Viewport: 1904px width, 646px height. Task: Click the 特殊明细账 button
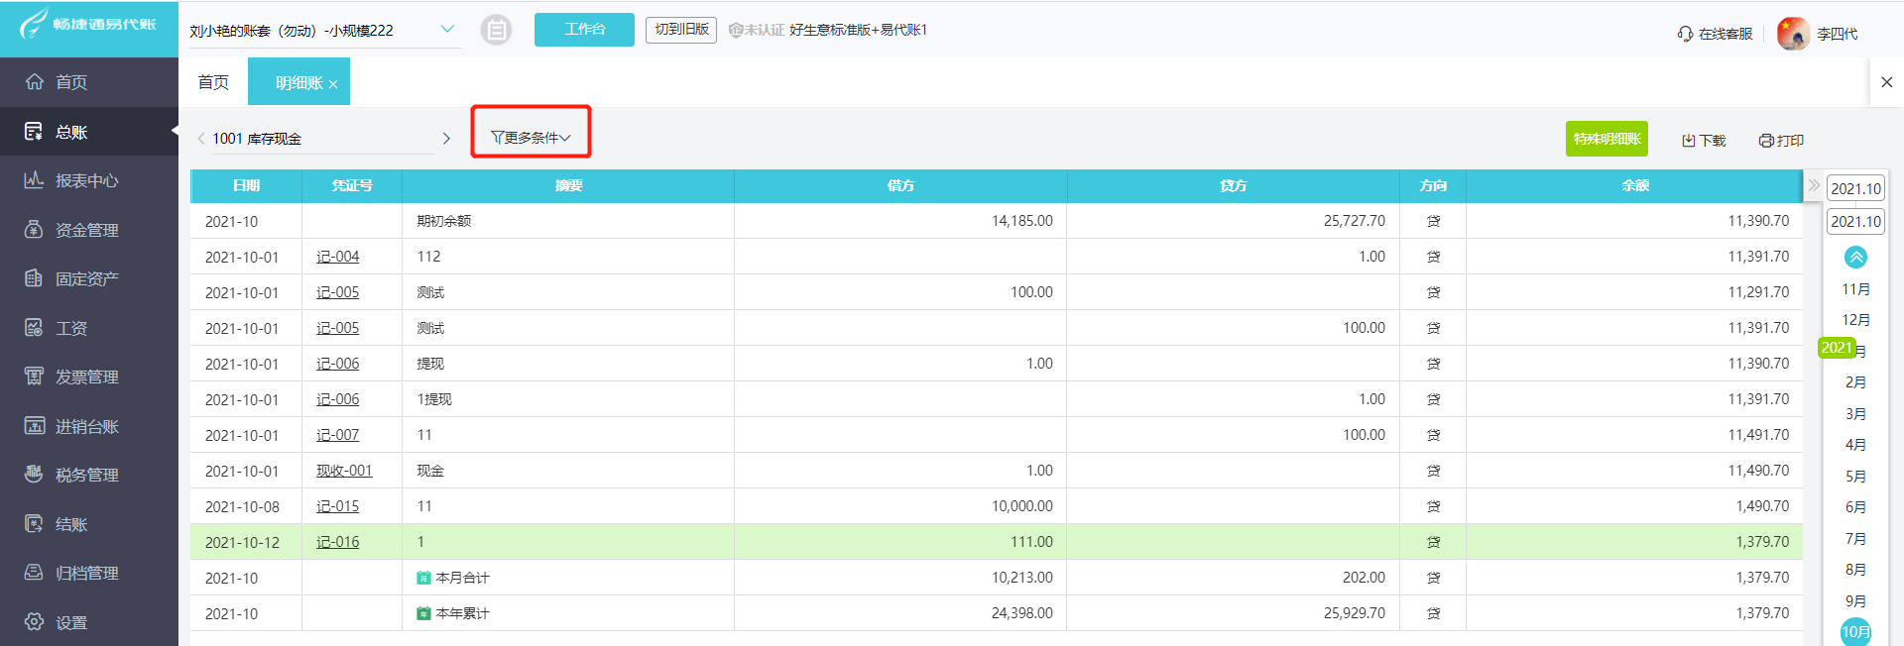[1606, 139]
